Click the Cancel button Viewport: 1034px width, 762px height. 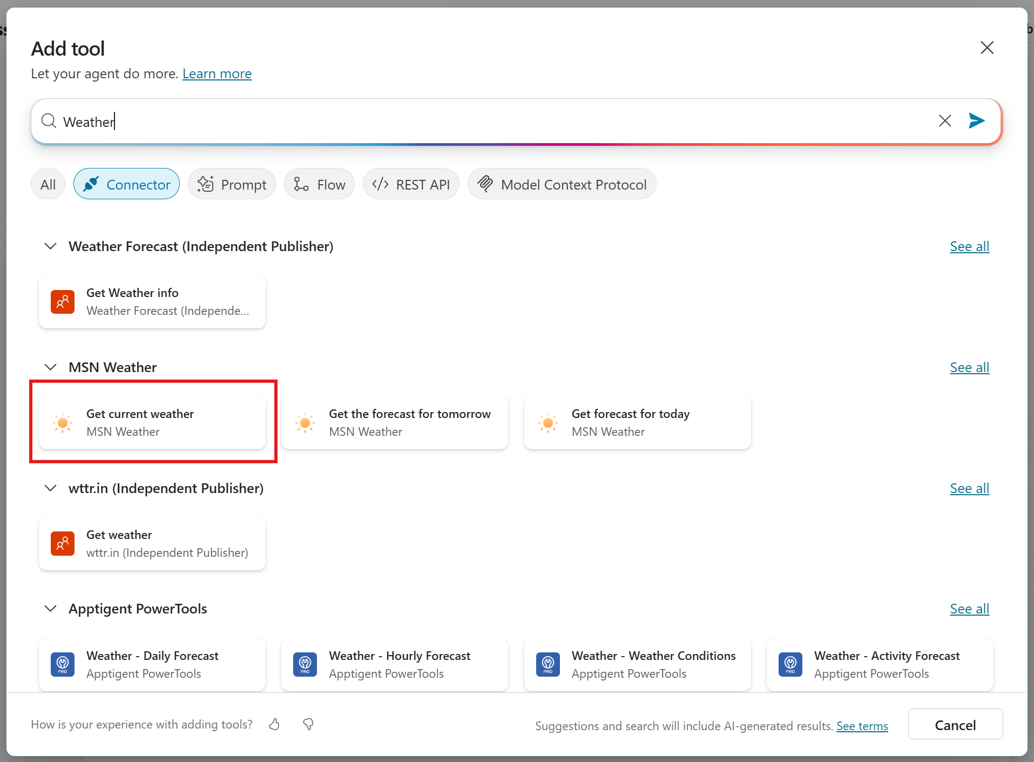[x=955, y=724]
